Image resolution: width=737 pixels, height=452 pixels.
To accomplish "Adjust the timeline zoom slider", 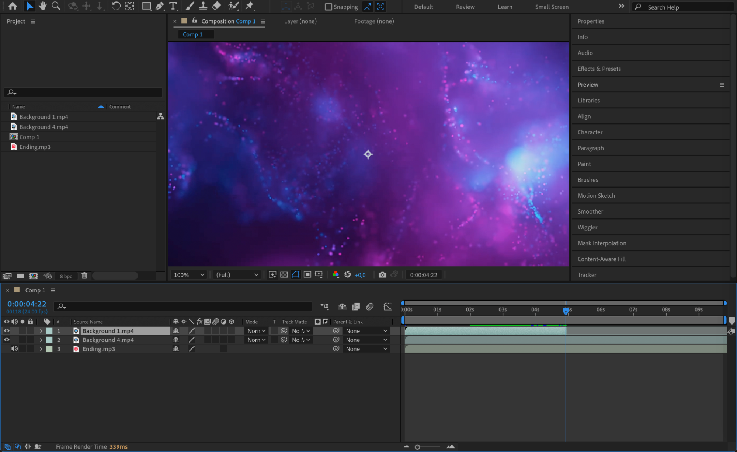I will 417,447.
